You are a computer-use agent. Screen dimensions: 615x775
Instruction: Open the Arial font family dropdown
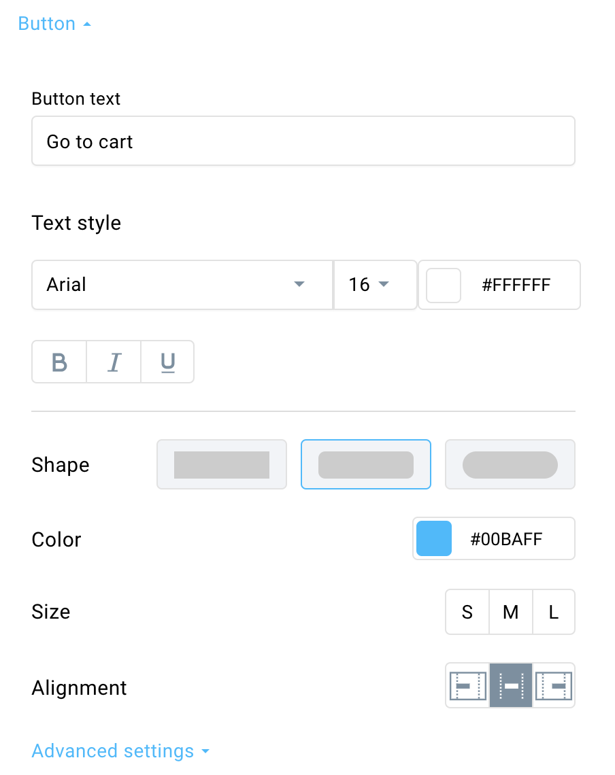[182, 285]
